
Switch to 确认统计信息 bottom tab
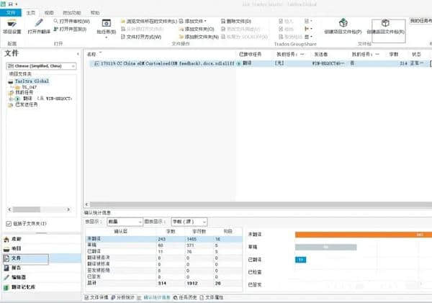(x=154, y=297)
